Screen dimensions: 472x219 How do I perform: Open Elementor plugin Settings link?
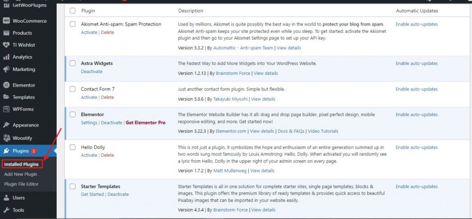click(x=89, y=122)
